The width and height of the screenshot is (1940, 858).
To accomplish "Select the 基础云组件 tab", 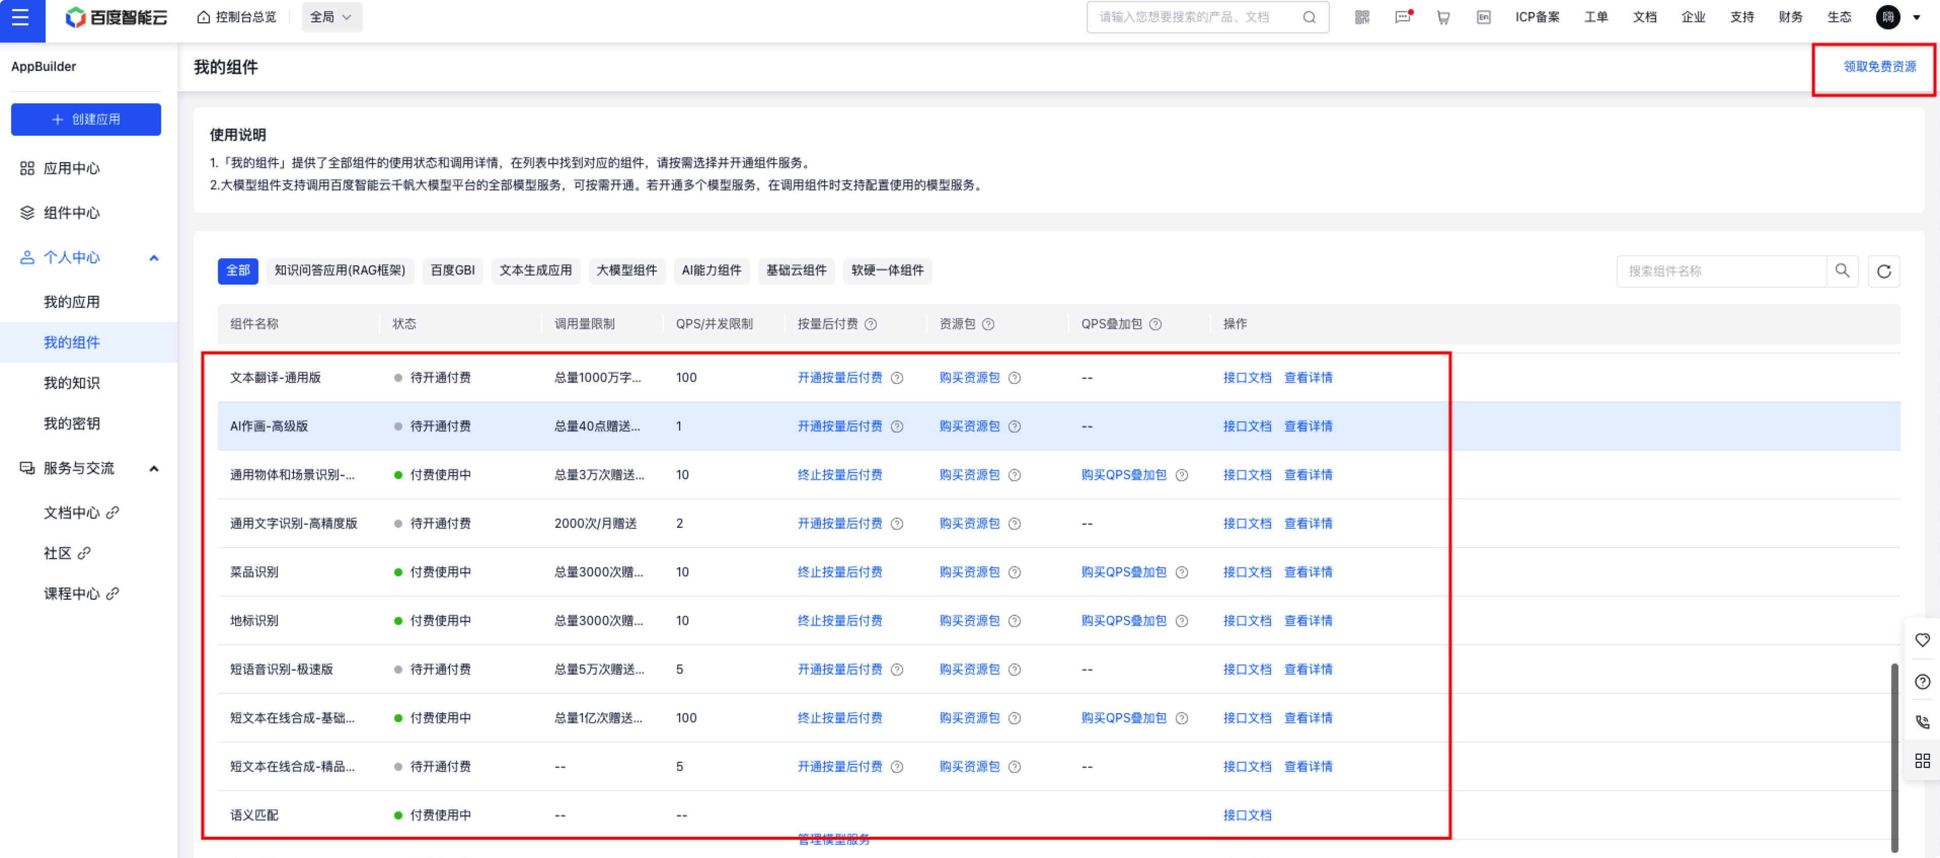I will [x=796, y=271].
